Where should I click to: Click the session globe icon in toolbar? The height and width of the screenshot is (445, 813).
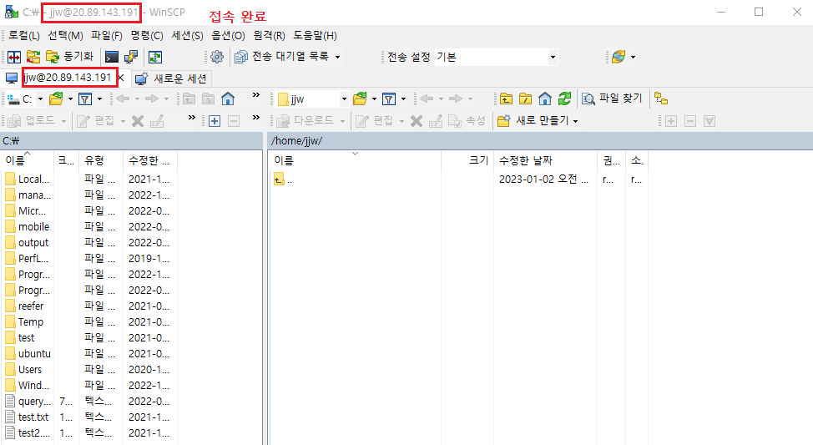[x=618, y=57]
